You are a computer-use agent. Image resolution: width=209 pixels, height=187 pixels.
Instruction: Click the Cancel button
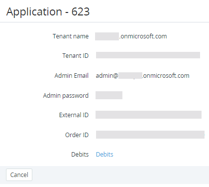pyautogui.click(x=19, y=175)
